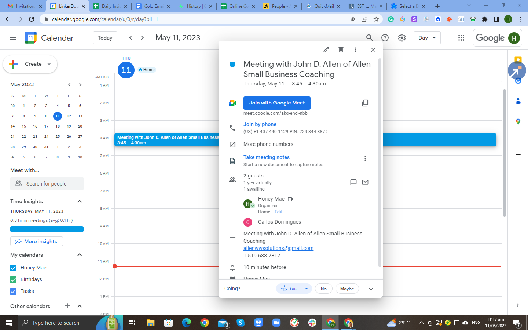The height and width of the screenshot is (330, 528).
Task: Open event options three-dot menu
Action: click(x=356, y=49)
